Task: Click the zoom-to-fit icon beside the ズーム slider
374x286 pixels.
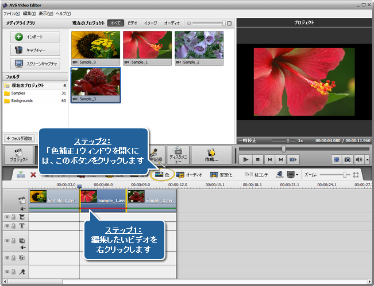Action: coord(356,174)
